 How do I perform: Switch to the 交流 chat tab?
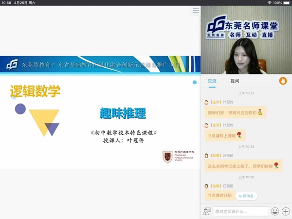(x=212, y=81)
